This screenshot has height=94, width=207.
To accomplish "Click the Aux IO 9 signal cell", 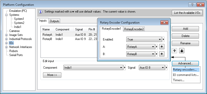I will click(80, 39).
